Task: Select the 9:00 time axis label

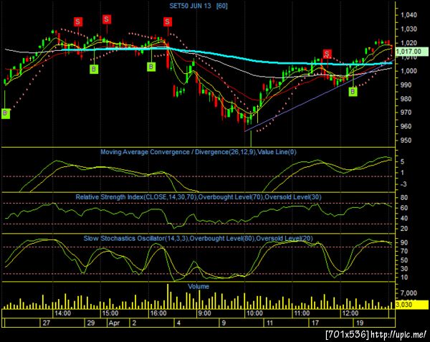Action: pos(204,313)
